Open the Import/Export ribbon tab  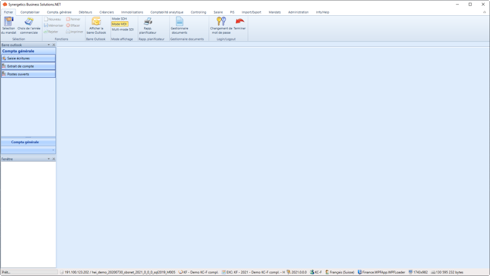coord(251,12)
